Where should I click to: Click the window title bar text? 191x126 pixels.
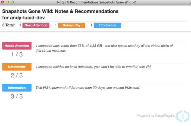pyautogui.click(x=96, y=2)
